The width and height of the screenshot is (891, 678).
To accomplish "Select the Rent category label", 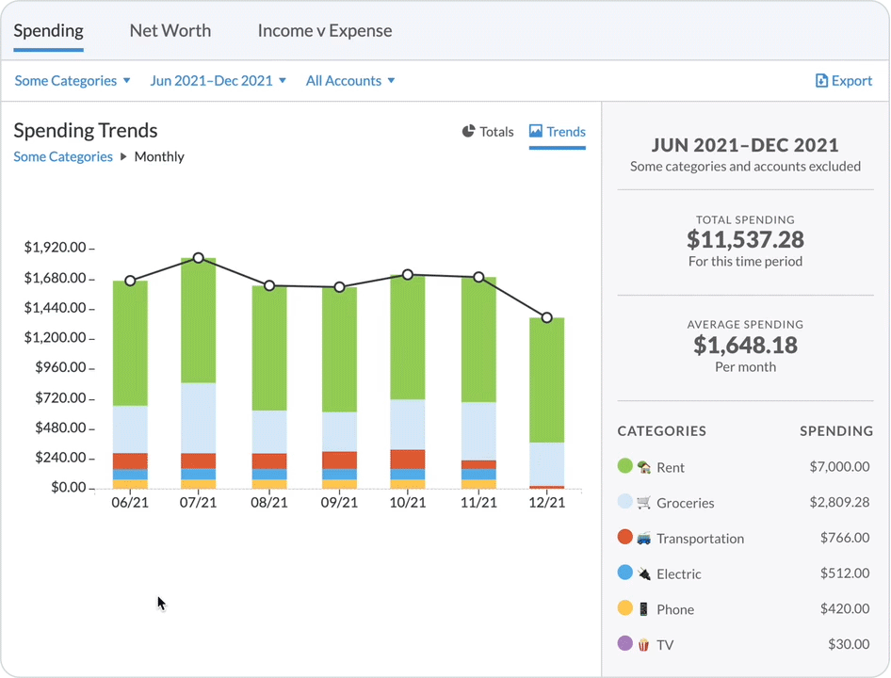I will (x=671, y=468).
